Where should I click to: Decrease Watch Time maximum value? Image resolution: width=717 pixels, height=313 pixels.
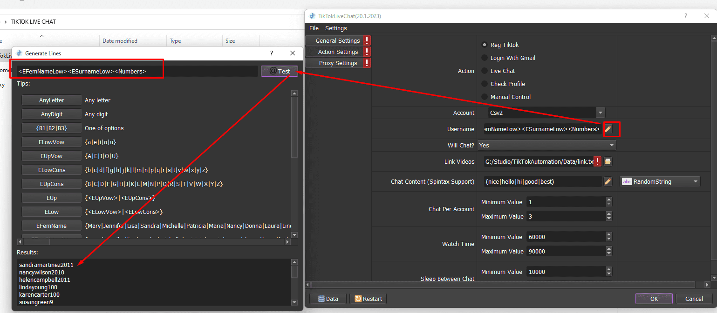click(x=609, y=254)
